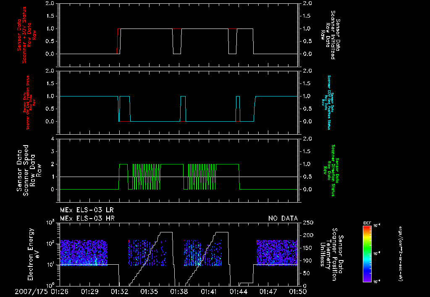Select the 01:47 time tick label
The width and height of the screenshot is (430, 297).
[268, 292]
